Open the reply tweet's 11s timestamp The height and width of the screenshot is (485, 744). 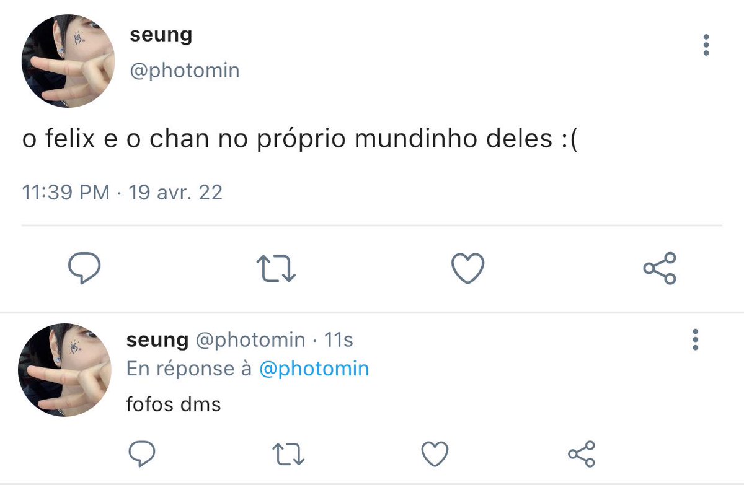[339, 339]
